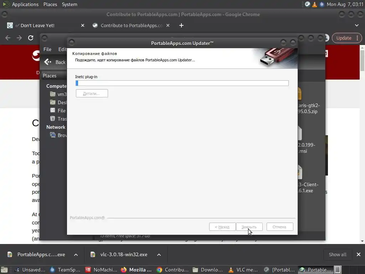The width and height of the screenshot is (365, 274).
Task: Close the Don't Leave Yet! tab
Action: tap(83, 25)
